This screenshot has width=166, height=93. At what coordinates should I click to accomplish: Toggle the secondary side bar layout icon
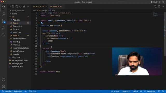(159, 2)
